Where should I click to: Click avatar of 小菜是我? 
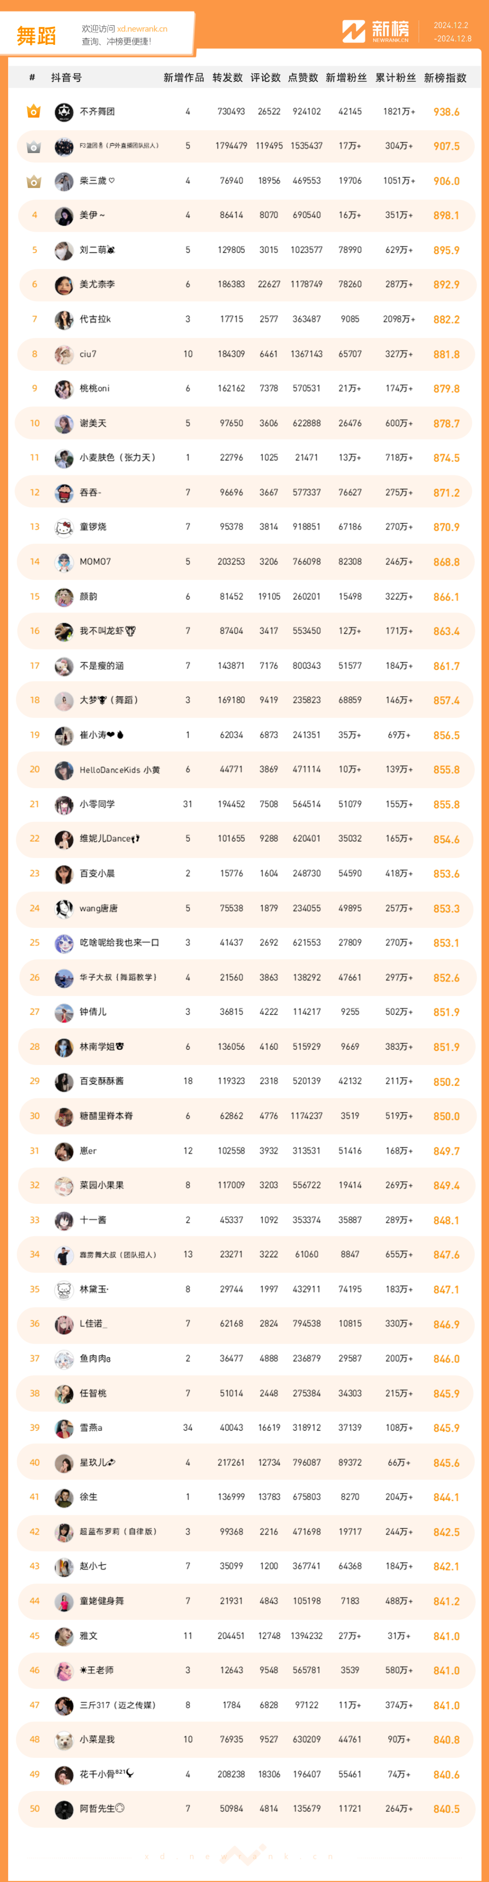pos(63,1740)
